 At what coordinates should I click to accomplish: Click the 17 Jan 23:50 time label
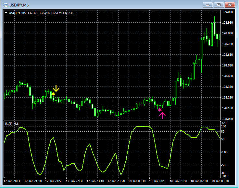116,181
